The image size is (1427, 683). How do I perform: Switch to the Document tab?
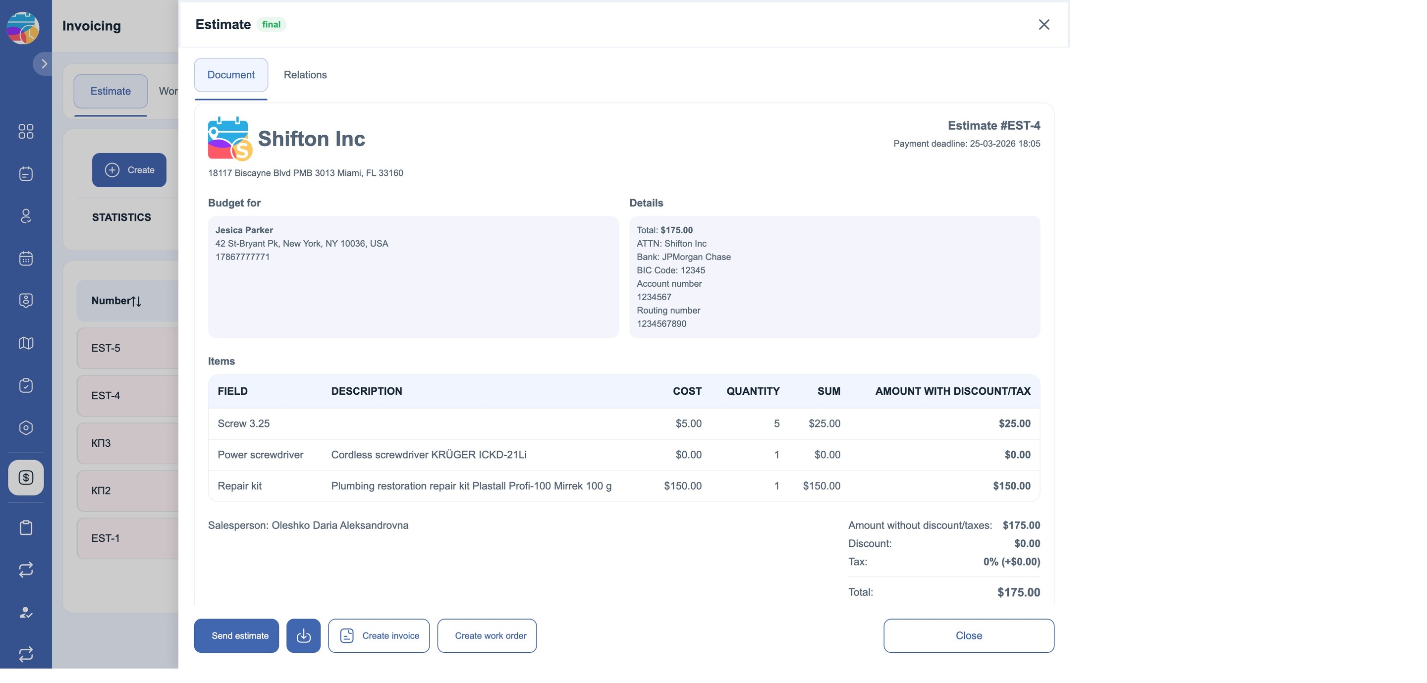[231, 75]
